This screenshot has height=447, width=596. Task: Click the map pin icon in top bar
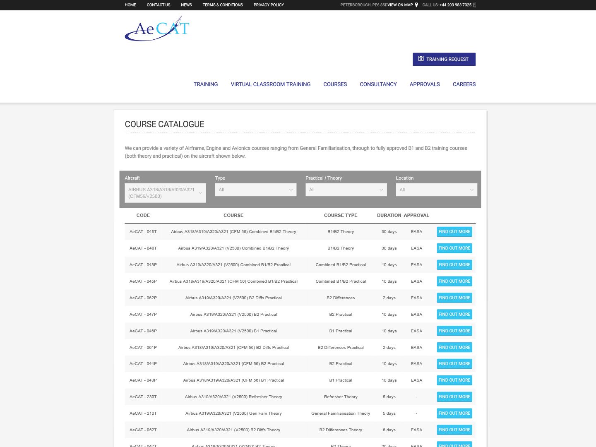point(416,5)
